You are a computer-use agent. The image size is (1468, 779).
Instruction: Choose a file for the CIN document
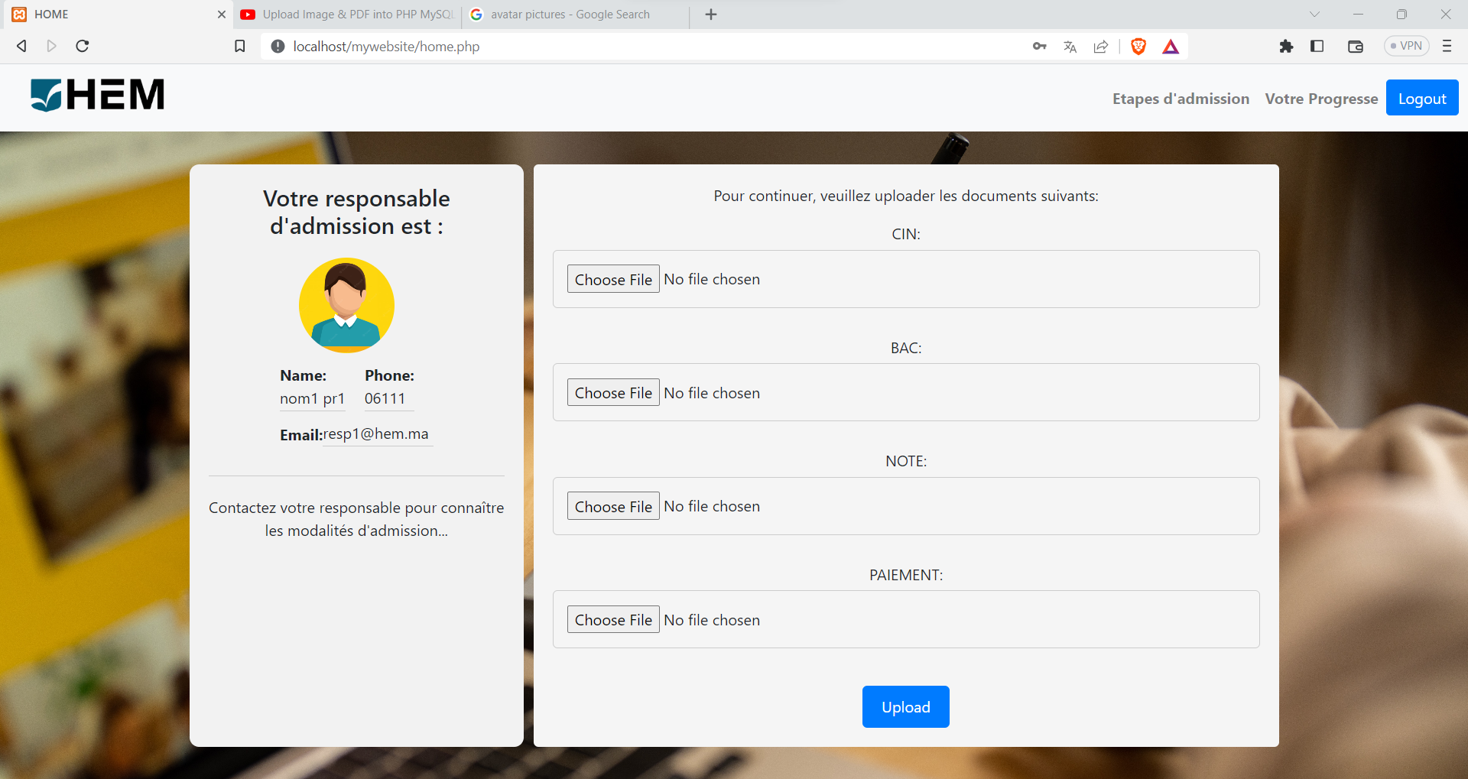[x=612, y=278]
